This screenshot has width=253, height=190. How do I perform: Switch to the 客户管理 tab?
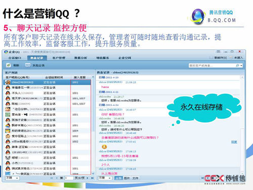pos(59,58)
